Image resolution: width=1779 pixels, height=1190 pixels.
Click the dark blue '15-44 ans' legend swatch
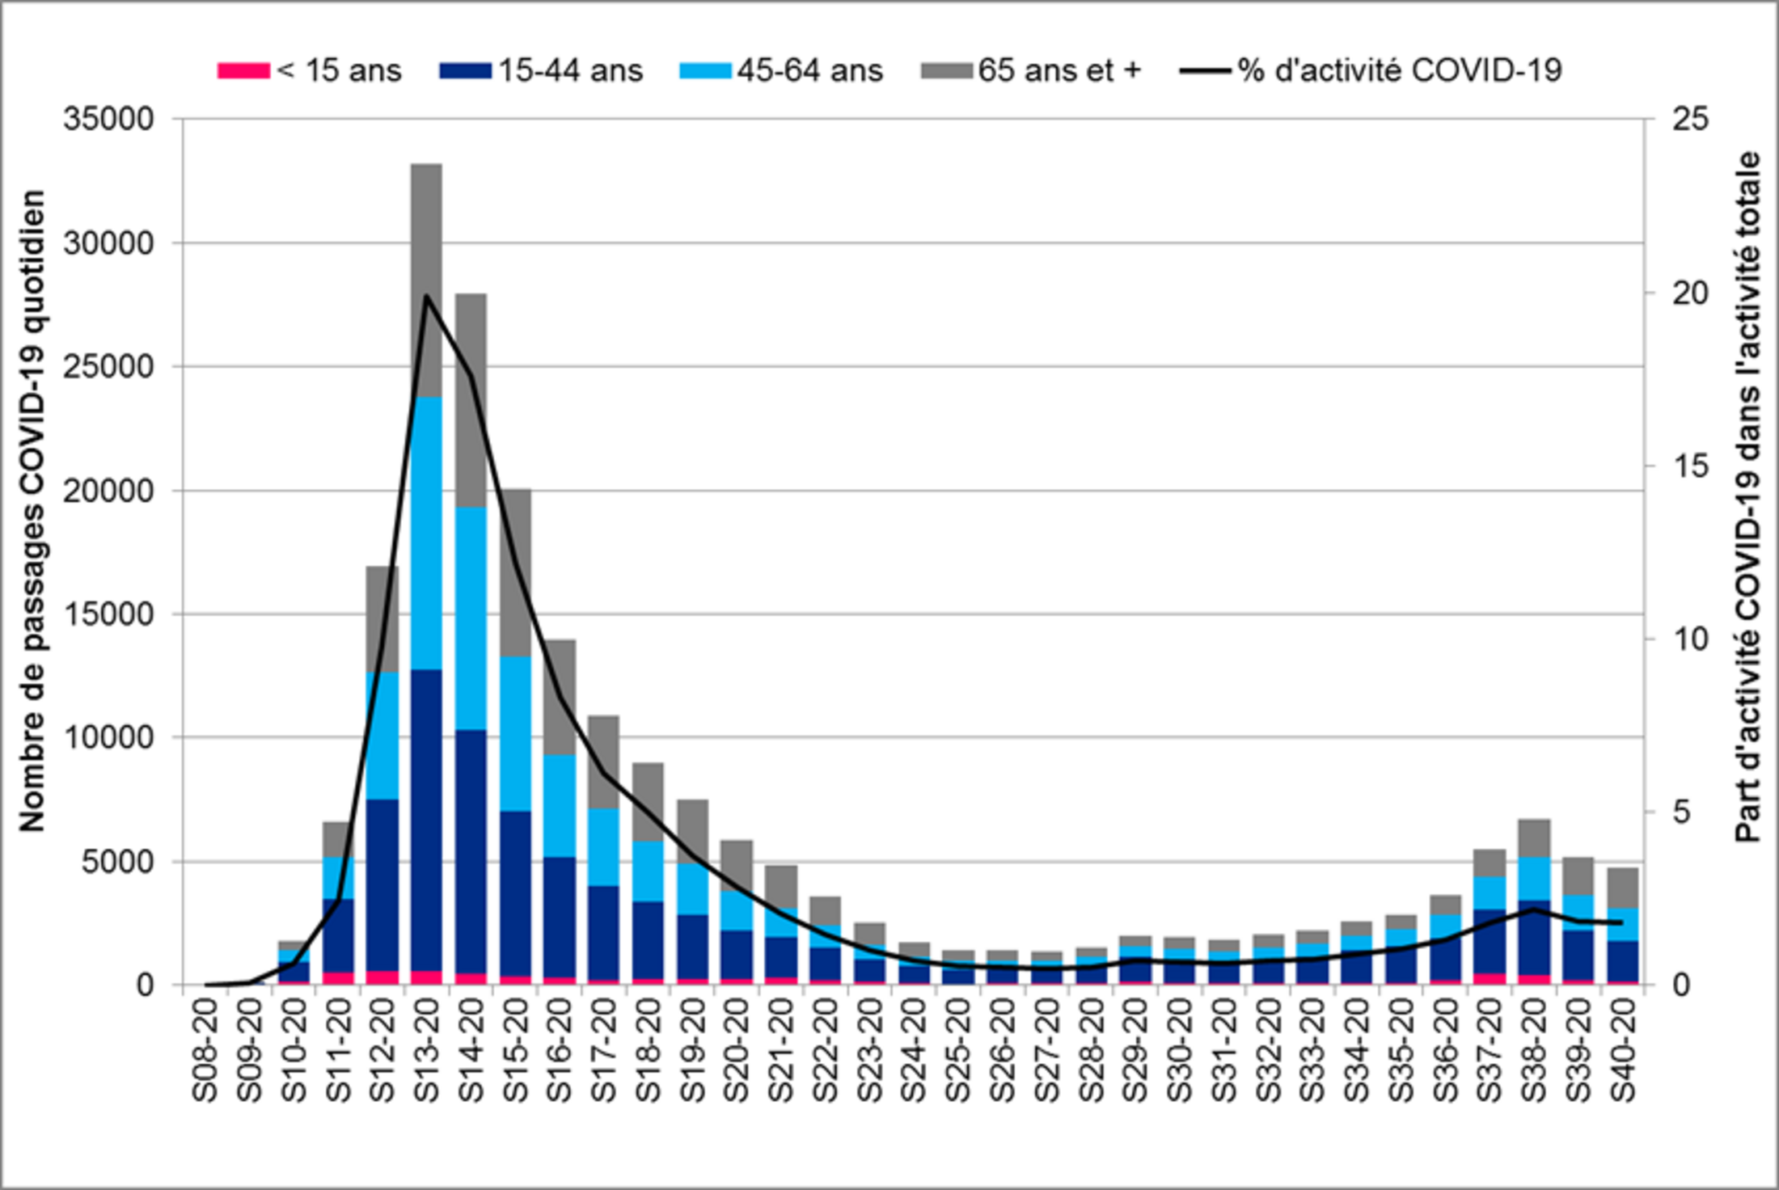tap(465, 71)
